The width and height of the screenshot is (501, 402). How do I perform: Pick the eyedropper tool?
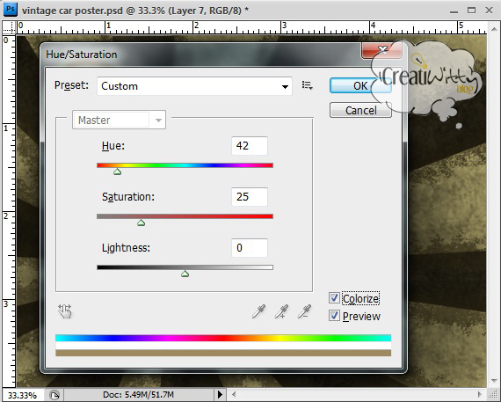258,311
